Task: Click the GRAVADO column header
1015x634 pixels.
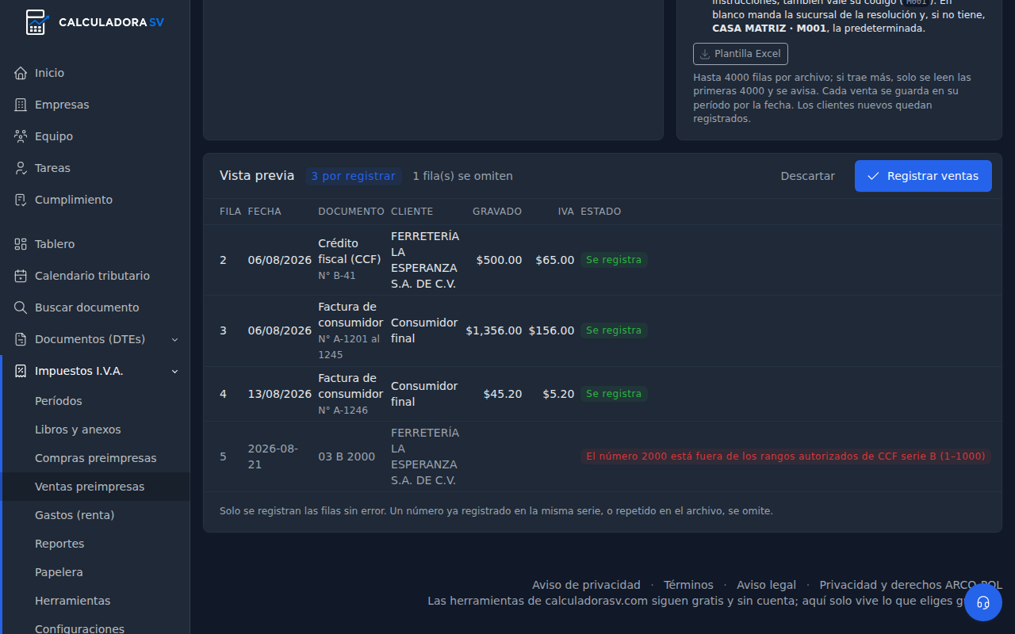Action: tap(497, 212)
